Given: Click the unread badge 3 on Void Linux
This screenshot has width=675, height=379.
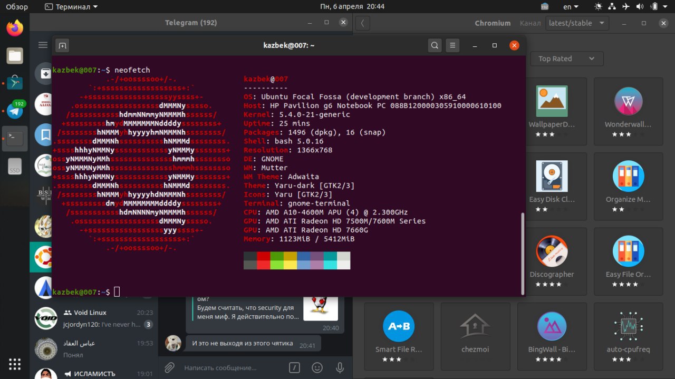Looking at the screenshot, I should tap(149, 324).
